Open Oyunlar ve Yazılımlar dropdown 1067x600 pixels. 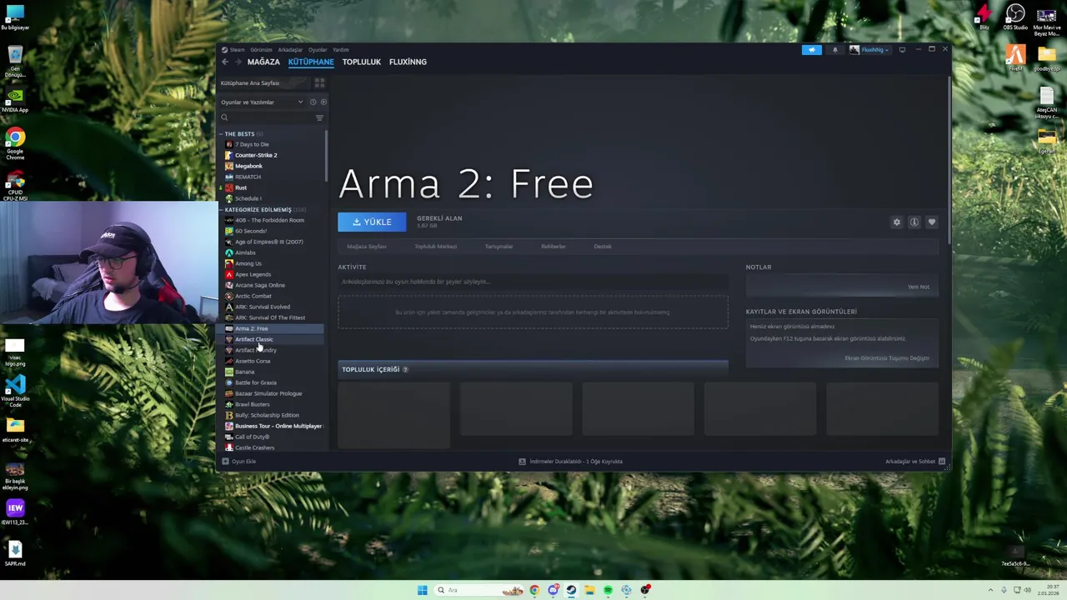262,102
